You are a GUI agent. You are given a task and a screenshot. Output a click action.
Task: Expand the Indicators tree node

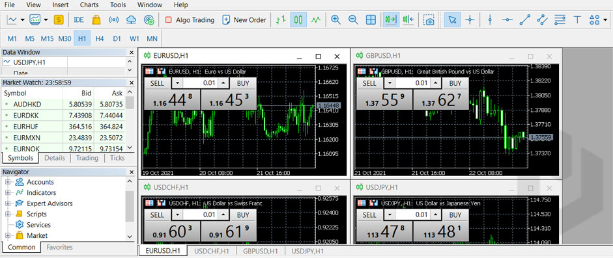pyautogui.click(x=7, y=192)
